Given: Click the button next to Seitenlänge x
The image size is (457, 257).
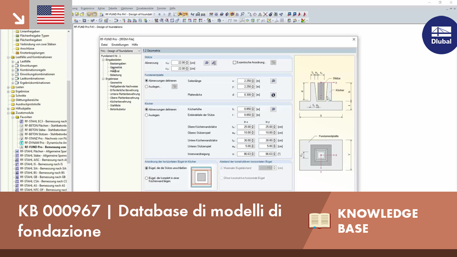Looking at the screenshot, I should 273,81.
